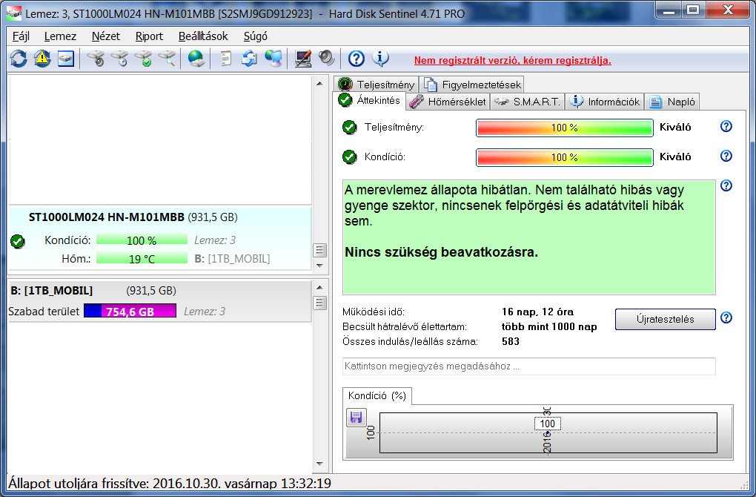Open help via the toolbar question mark icon
This screenshot has height=497, width=756.
(357, 59)
